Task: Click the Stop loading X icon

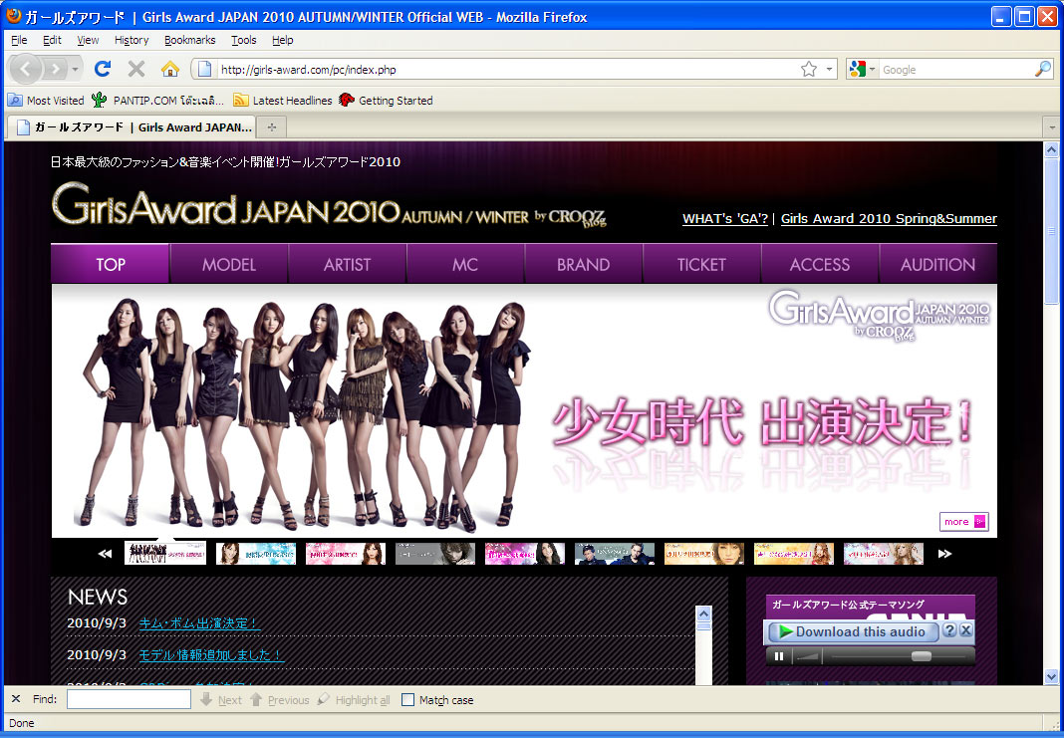Action: pyautogui.click(x=136, y=69)
